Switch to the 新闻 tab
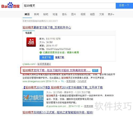 click(x=36, y=14)
